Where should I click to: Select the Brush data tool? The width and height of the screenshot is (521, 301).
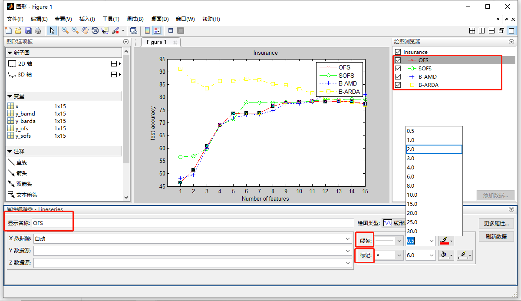click(115, 30)
